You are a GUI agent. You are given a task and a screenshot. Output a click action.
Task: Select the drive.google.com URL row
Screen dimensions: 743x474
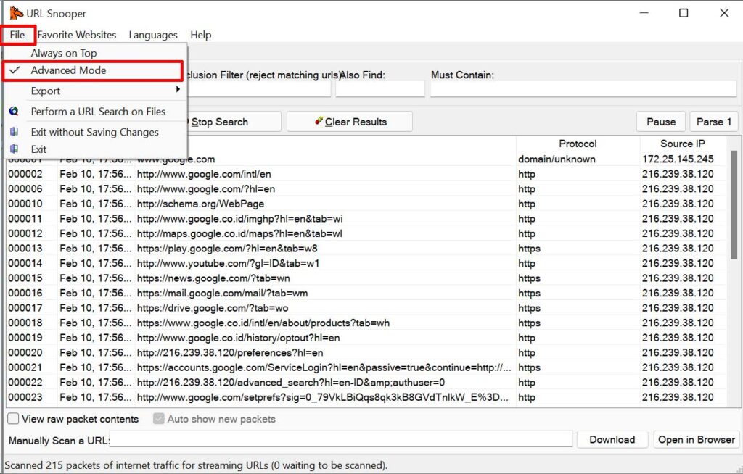tap(366, 308)
